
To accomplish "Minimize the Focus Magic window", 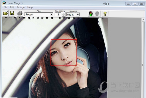I will click(128, 4).
